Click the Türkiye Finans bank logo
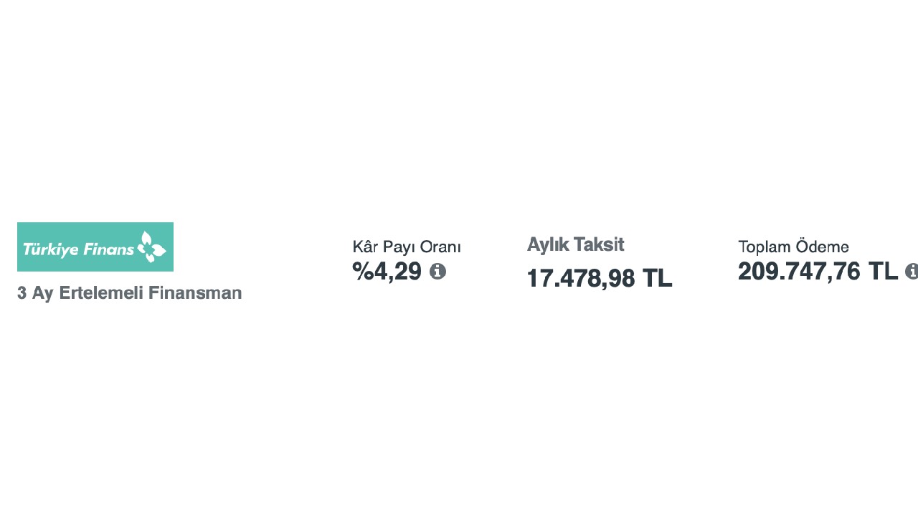Screen dimensions: 918x516 95,247
